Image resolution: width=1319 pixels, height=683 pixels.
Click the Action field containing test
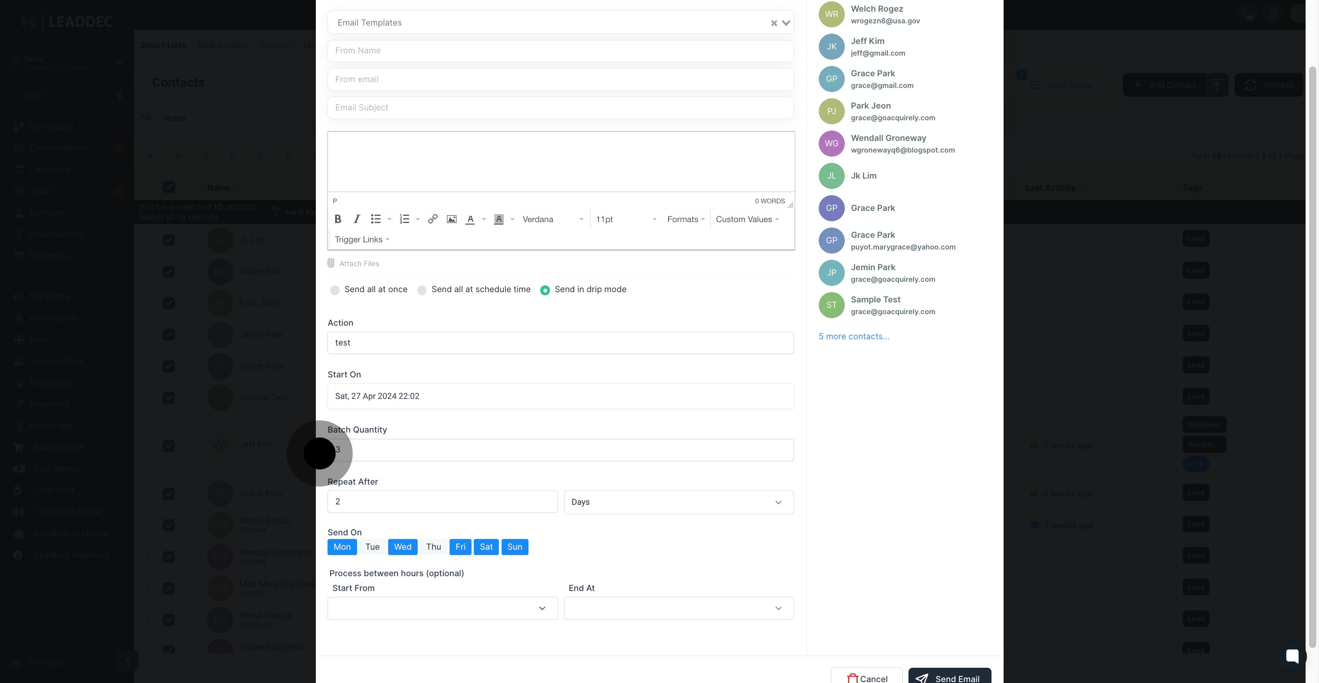(x=561, y=342)
